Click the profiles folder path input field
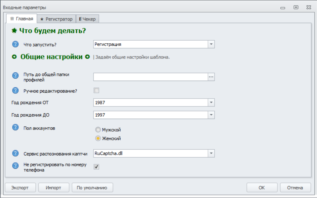 [x=150, y=77]
